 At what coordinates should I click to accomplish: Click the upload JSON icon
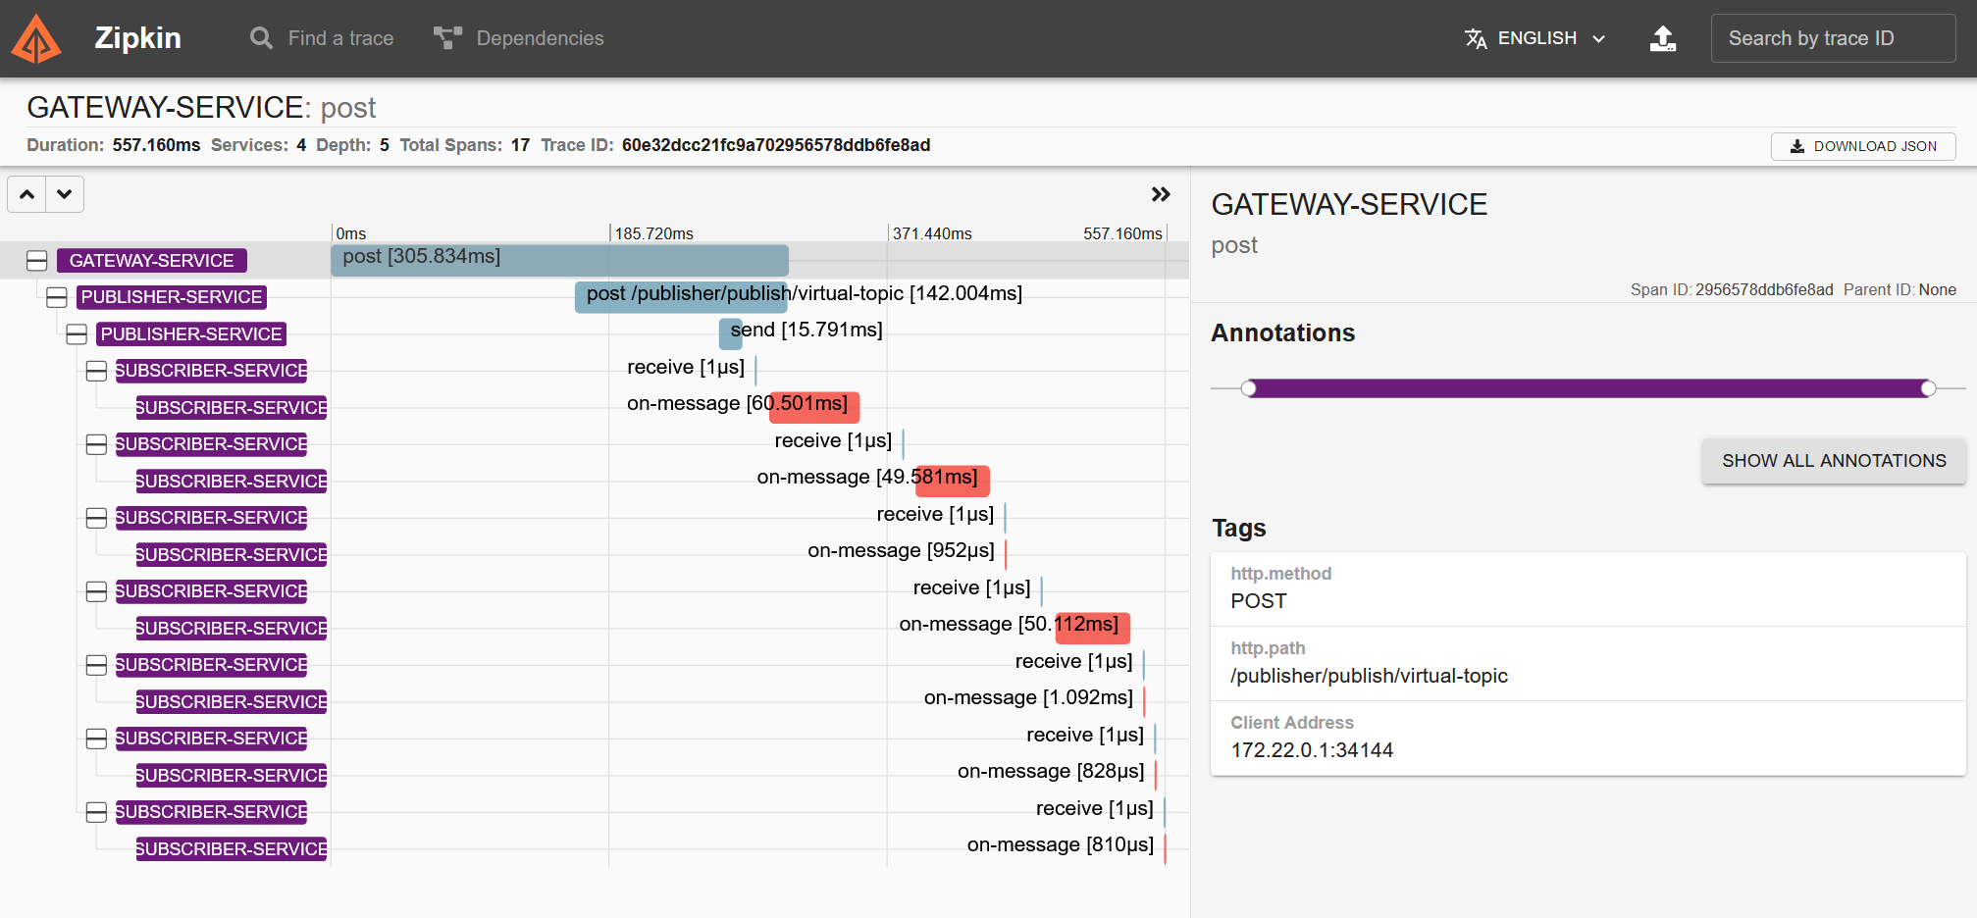click(x=1663, y=38)
